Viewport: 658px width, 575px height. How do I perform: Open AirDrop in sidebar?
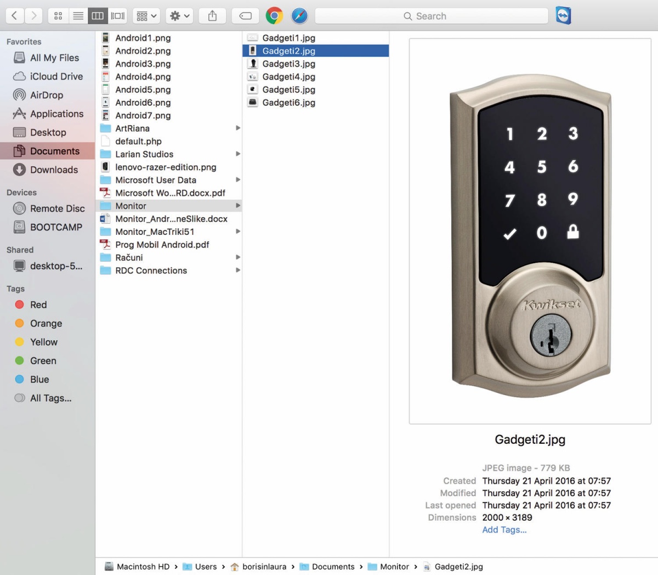coord(47,95)
